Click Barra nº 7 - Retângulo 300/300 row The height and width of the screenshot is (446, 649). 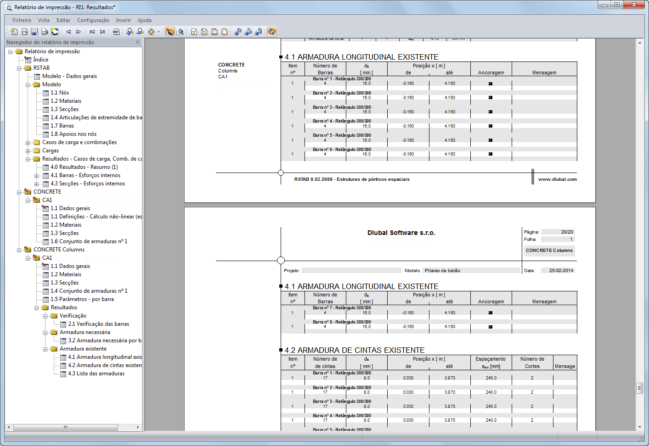pos(342,308)
